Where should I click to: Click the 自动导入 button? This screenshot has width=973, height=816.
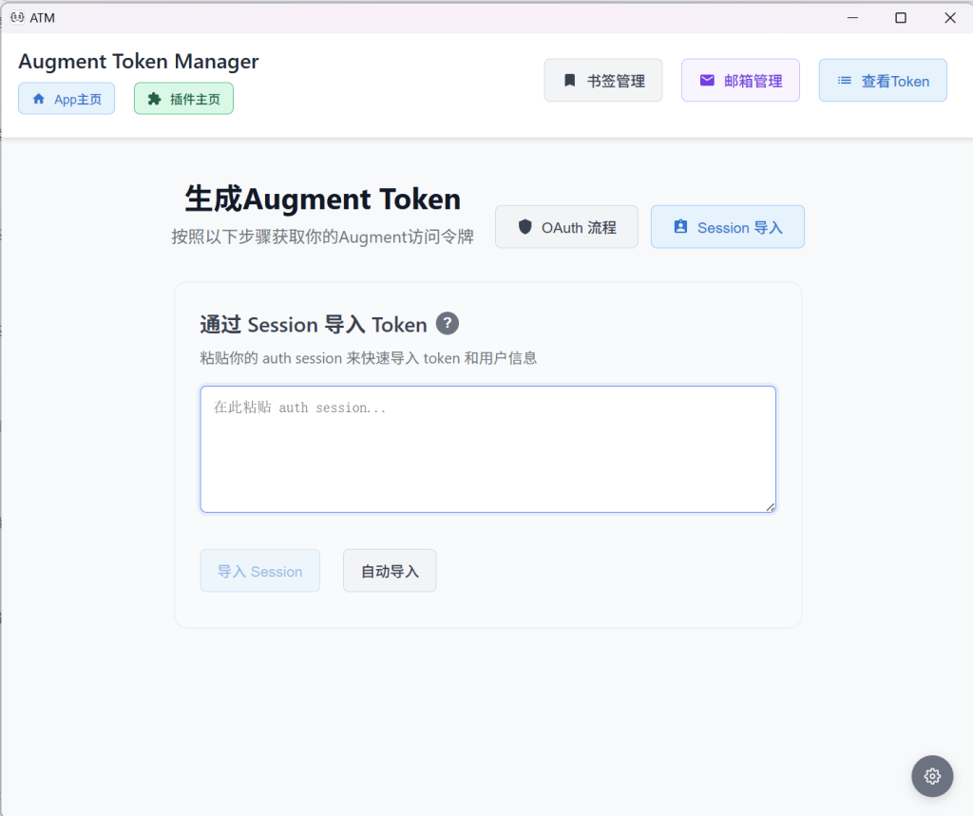tap(390, 571)
